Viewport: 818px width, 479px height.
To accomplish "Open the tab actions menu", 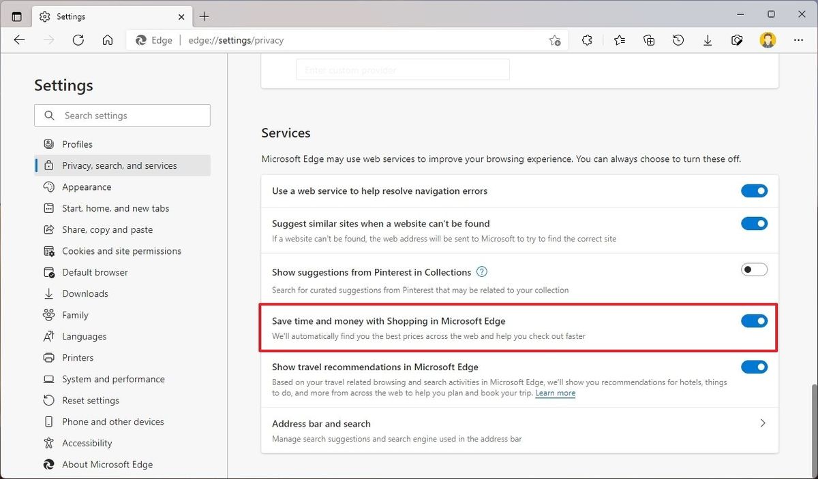I will pos(16,15).
